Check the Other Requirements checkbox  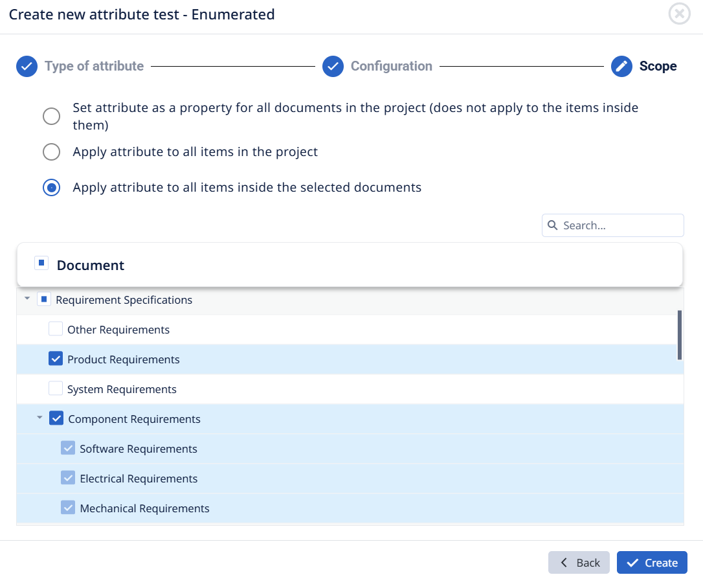[56, 328]
